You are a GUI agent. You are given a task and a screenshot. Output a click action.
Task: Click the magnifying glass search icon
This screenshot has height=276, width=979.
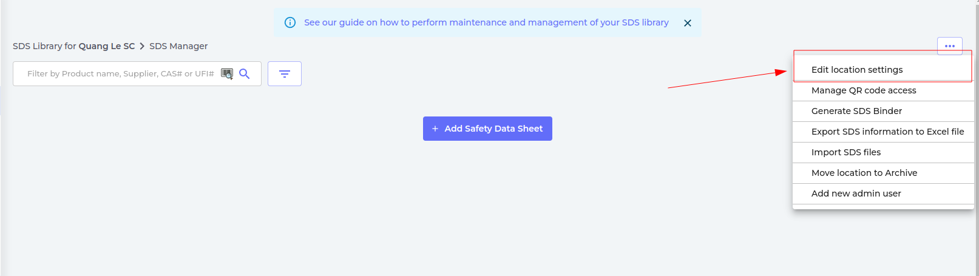[245, 74]
